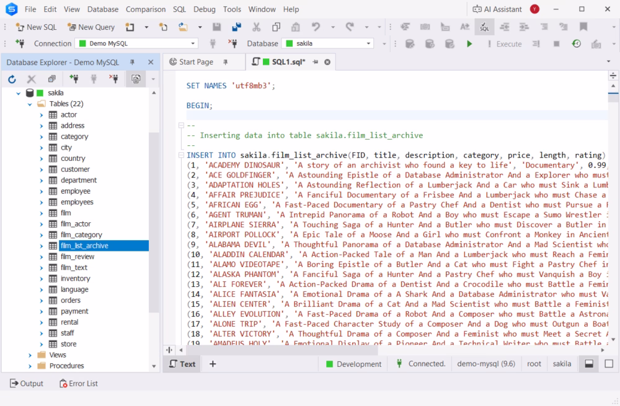Click the New Query button
Viewport: 620px width, 406px height.
[x=91, y=27]
